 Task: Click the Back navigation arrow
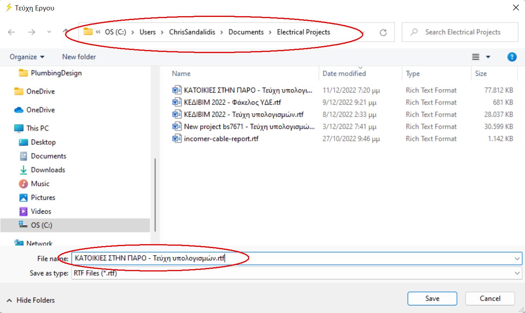click(11, 32)
